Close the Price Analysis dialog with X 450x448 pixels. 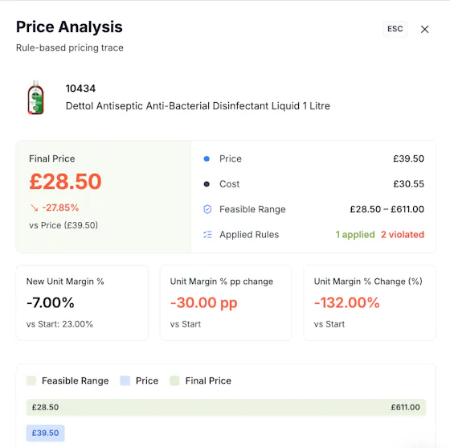tap(424, 29)
